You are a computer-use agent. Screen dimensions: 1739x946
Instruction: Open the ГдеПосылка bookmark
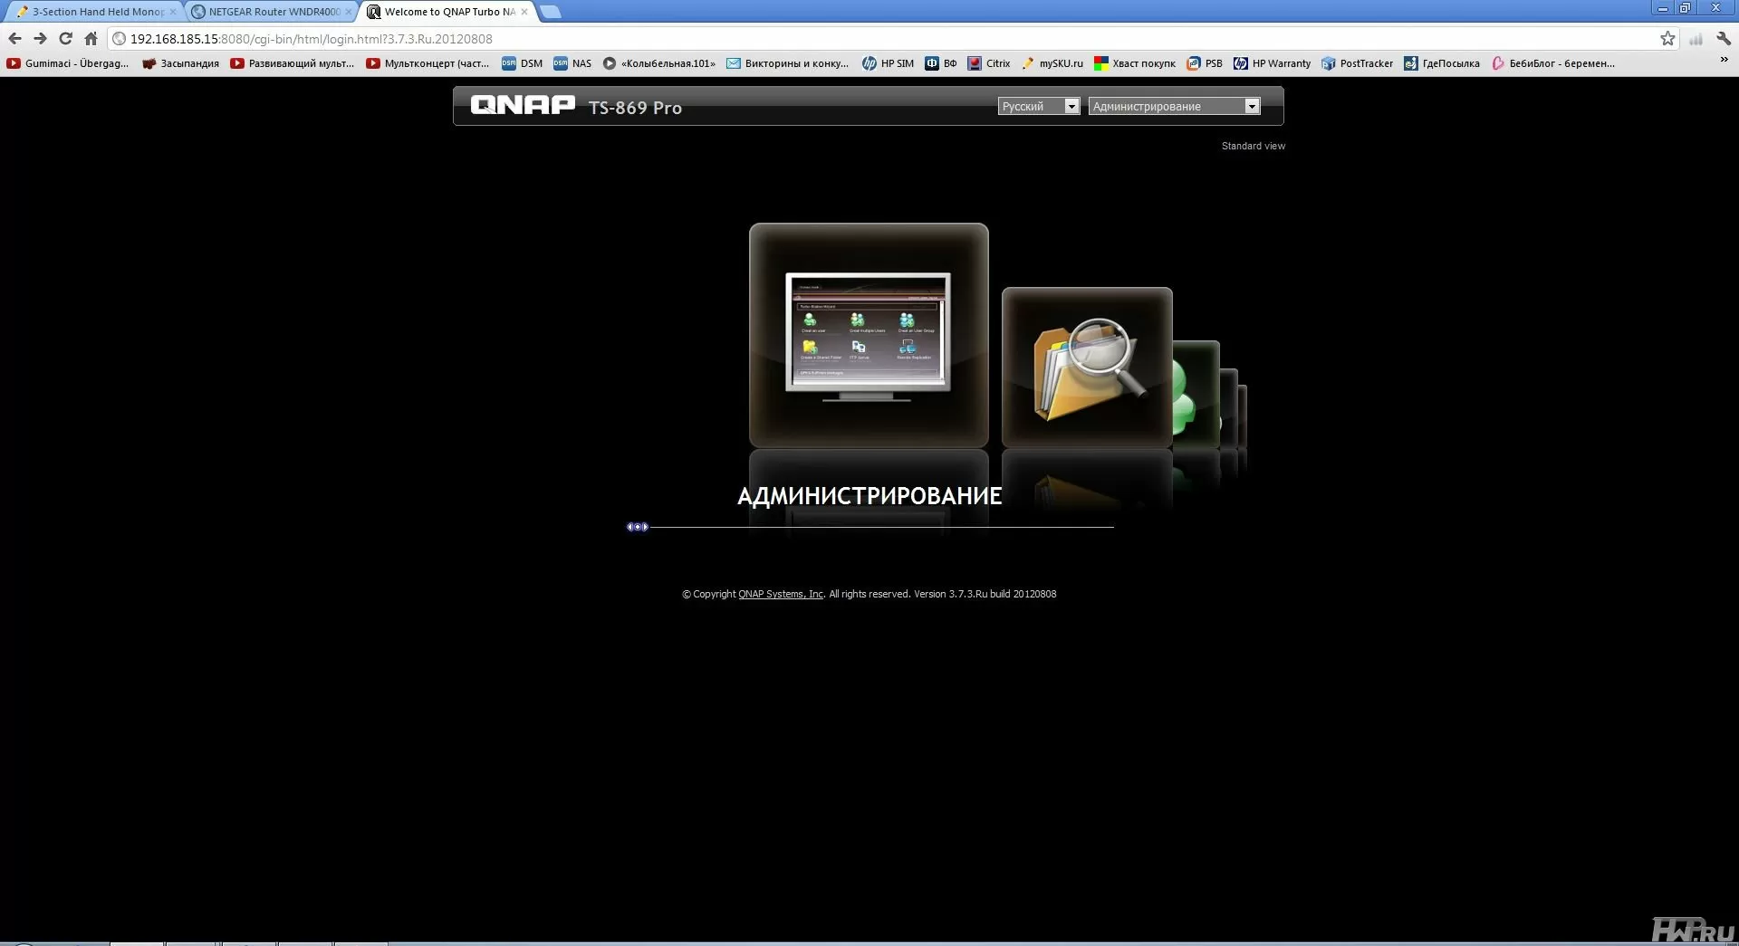(1442, 63)
